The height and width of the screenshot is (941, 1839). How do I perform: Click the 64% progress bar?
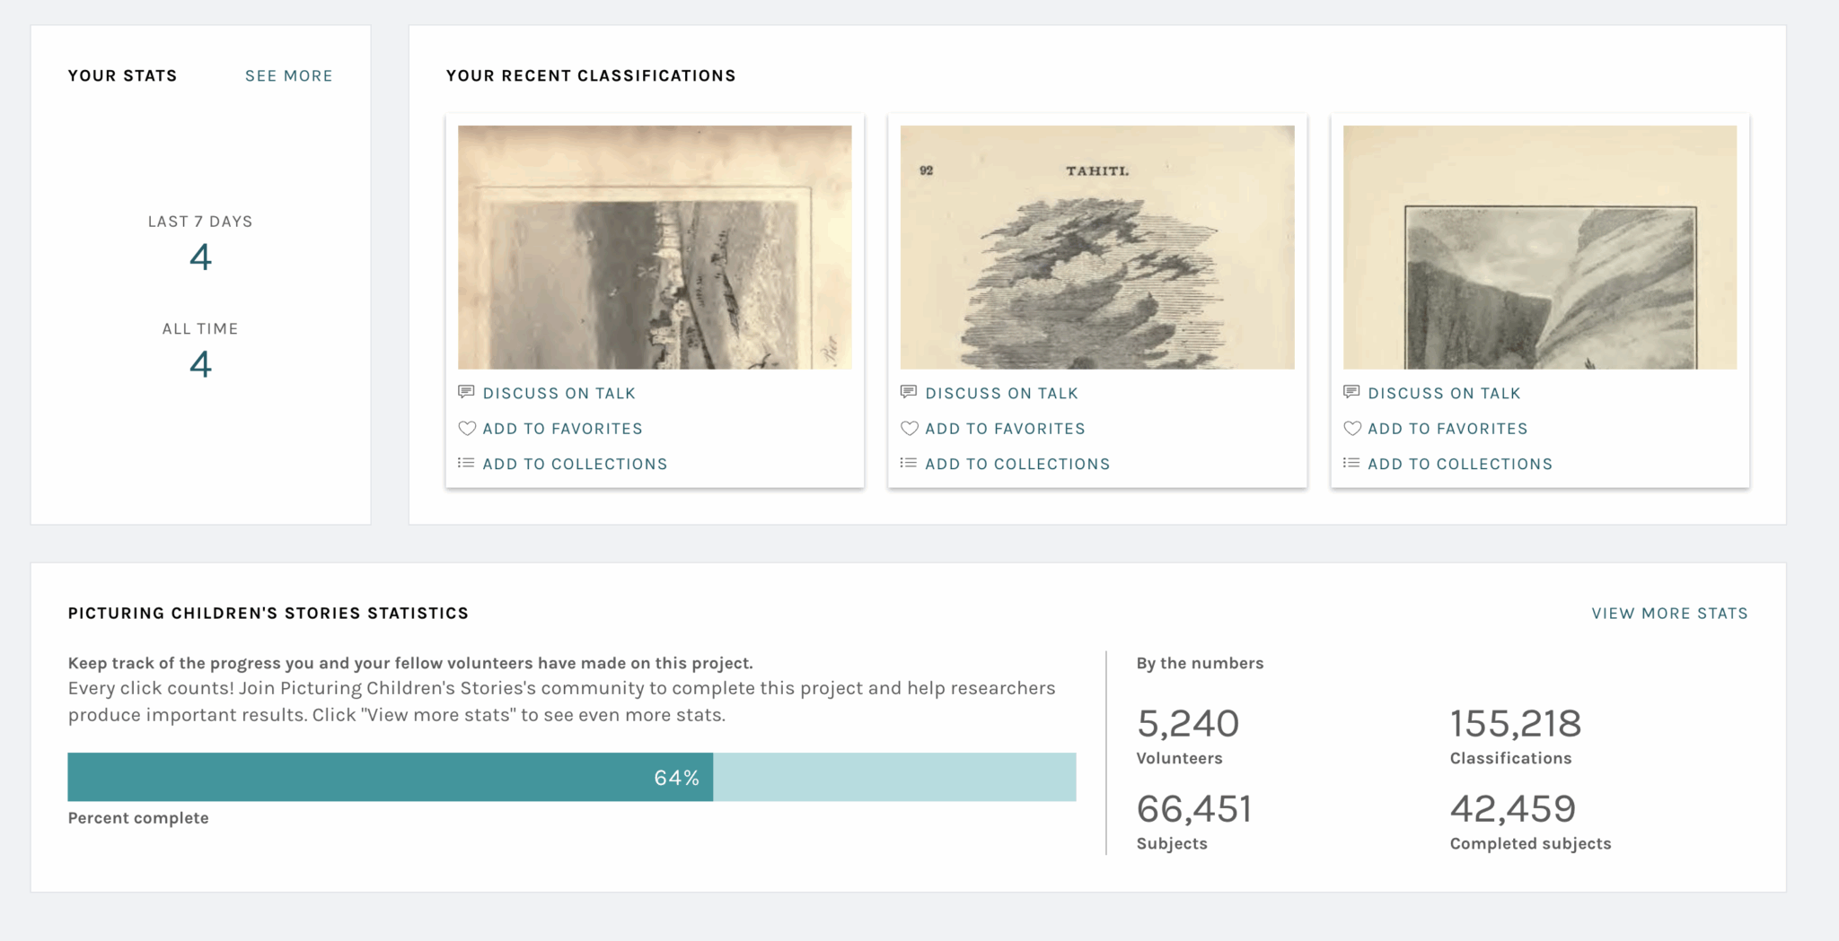click(572, 777)
